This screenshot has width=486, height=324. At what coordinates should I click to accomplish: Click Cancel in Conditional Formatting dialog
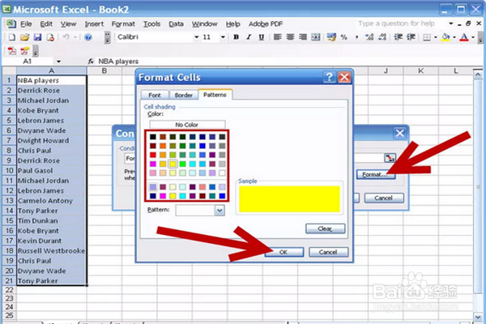pos(384,198)
